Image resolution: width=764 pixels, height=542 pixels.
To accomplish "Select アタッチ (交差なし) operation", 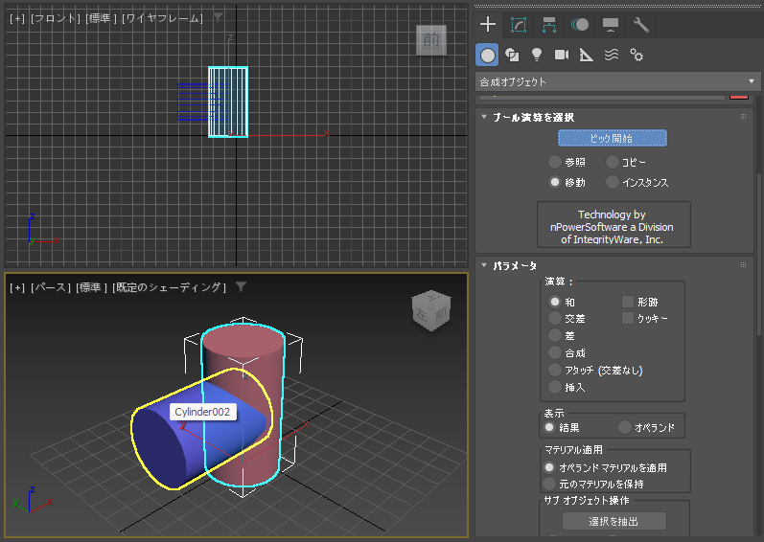I will pyautogui.click(x=555, y=370).
